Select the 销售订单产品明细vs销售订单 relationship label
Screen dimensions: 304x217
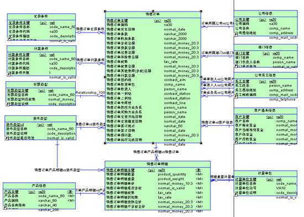pos(156,152)
